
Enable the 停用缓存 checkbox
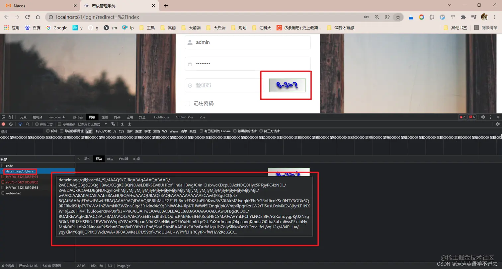click(60, 124)
